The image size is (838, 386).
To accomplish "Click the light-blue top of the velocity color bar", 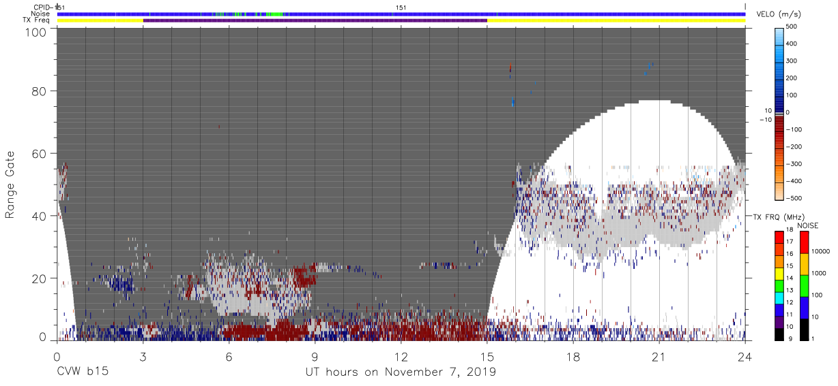I will click(x=779, y=35).
